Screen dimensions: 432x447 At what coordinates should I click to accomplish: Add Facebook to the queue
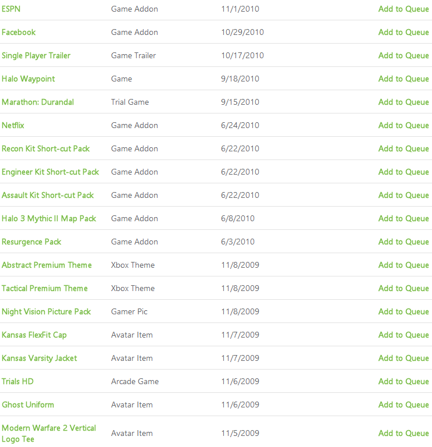coord(404,33)
